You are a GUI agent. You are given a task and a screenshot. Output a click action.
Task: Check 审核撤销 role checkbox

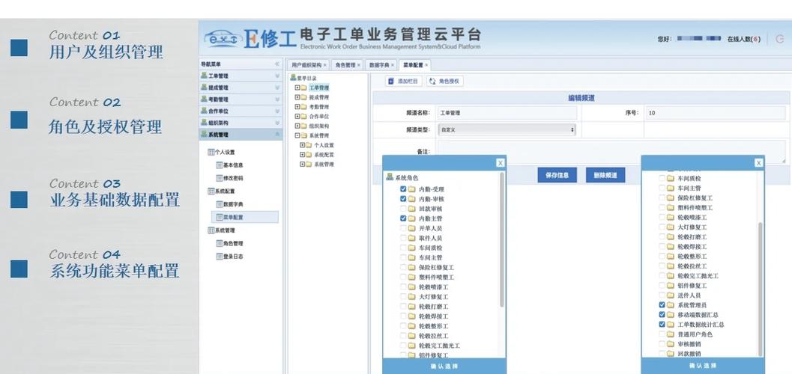point(662,344)
